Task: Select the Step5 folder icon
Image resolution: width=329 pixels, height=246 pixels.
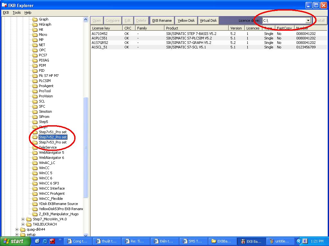Action: 35,122
